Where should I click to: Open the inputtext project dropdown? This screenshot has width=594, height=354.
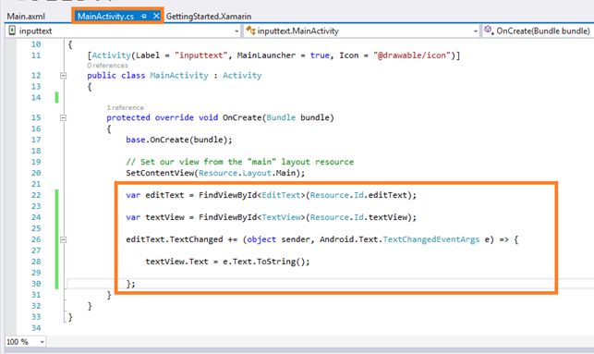point(236,31)
